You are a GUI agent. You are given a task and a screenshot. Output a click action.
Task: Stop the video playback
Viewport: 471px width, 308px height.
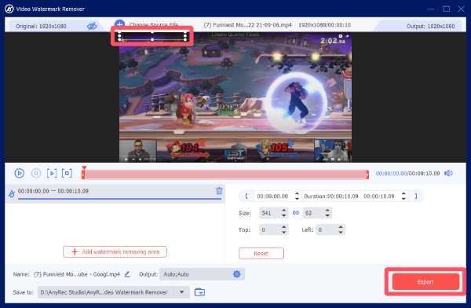click(x=36, y=173)
